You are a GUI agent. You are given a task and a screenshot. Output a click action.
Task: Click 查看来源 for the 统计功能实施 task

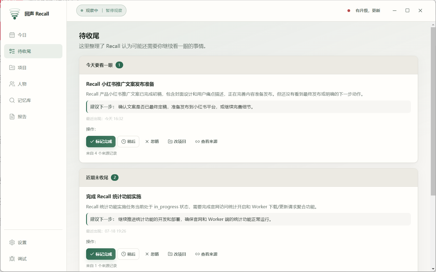click(x=206, y=254)
